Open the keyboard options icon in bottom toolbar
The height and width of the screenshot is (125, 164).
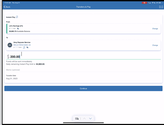77,119
